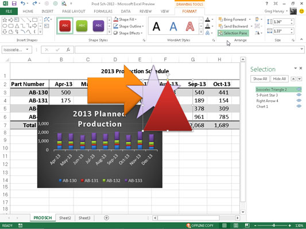This screenshot has height=229, width=306.
Task: Click the Bring Forward button
Action: pos(233,19)
